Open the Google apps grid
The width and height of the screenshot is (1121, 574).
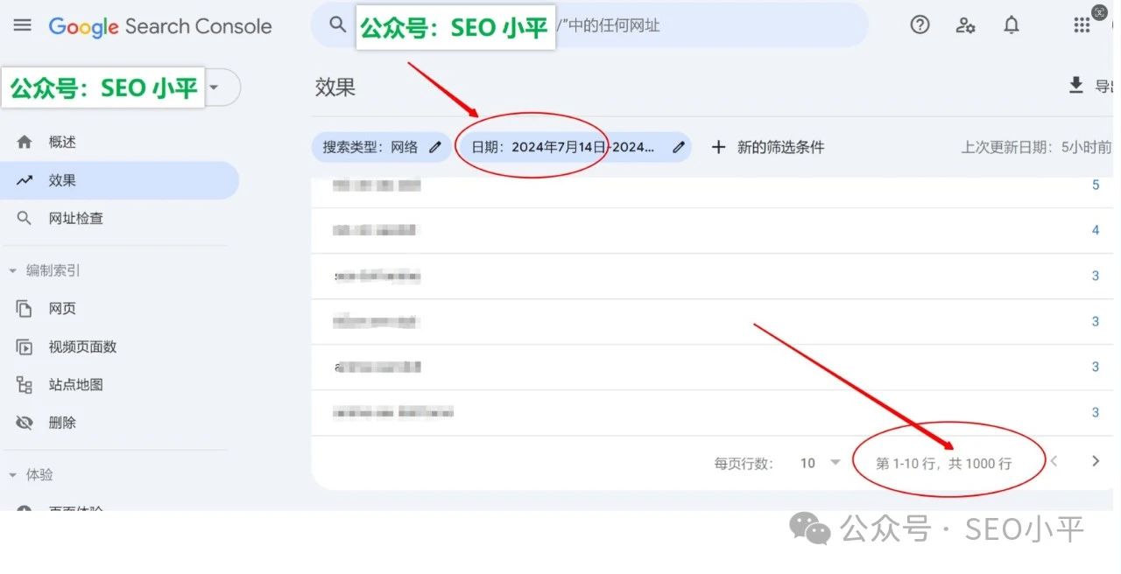point(1082,25)
